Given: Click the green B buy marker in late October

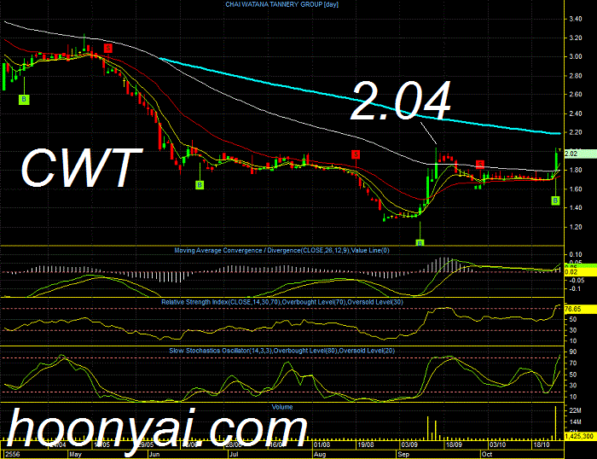Looking at the screenshot, I should 555,200.
